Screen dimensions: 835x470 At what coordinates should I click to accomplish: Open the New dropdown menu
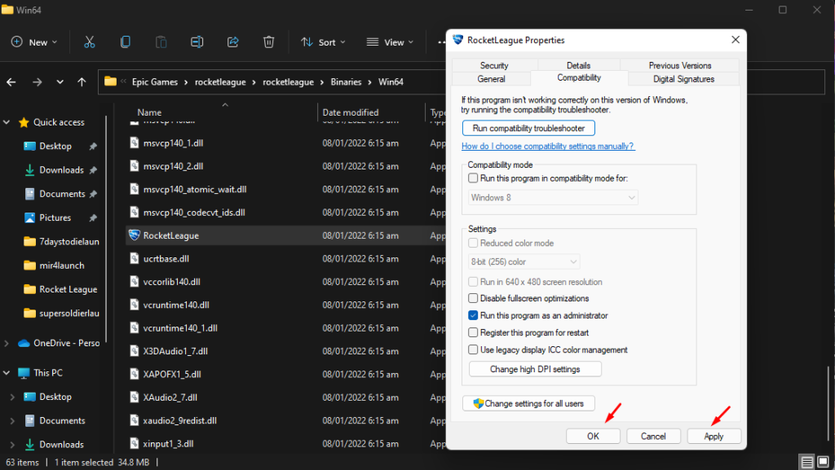tap(34, 42)
